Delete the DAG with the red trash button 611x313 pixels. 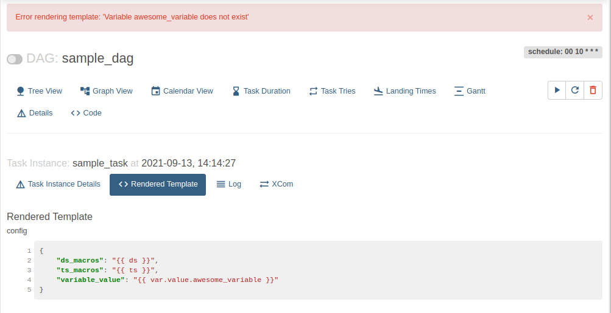[593, 90]
